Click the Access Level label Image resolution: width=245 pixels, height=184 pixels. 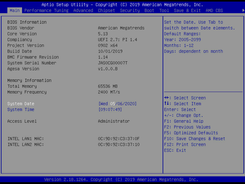click(x=22, y=121)
